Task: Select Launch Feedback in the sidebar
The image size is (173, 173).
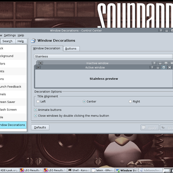Action: click(13, 86)
